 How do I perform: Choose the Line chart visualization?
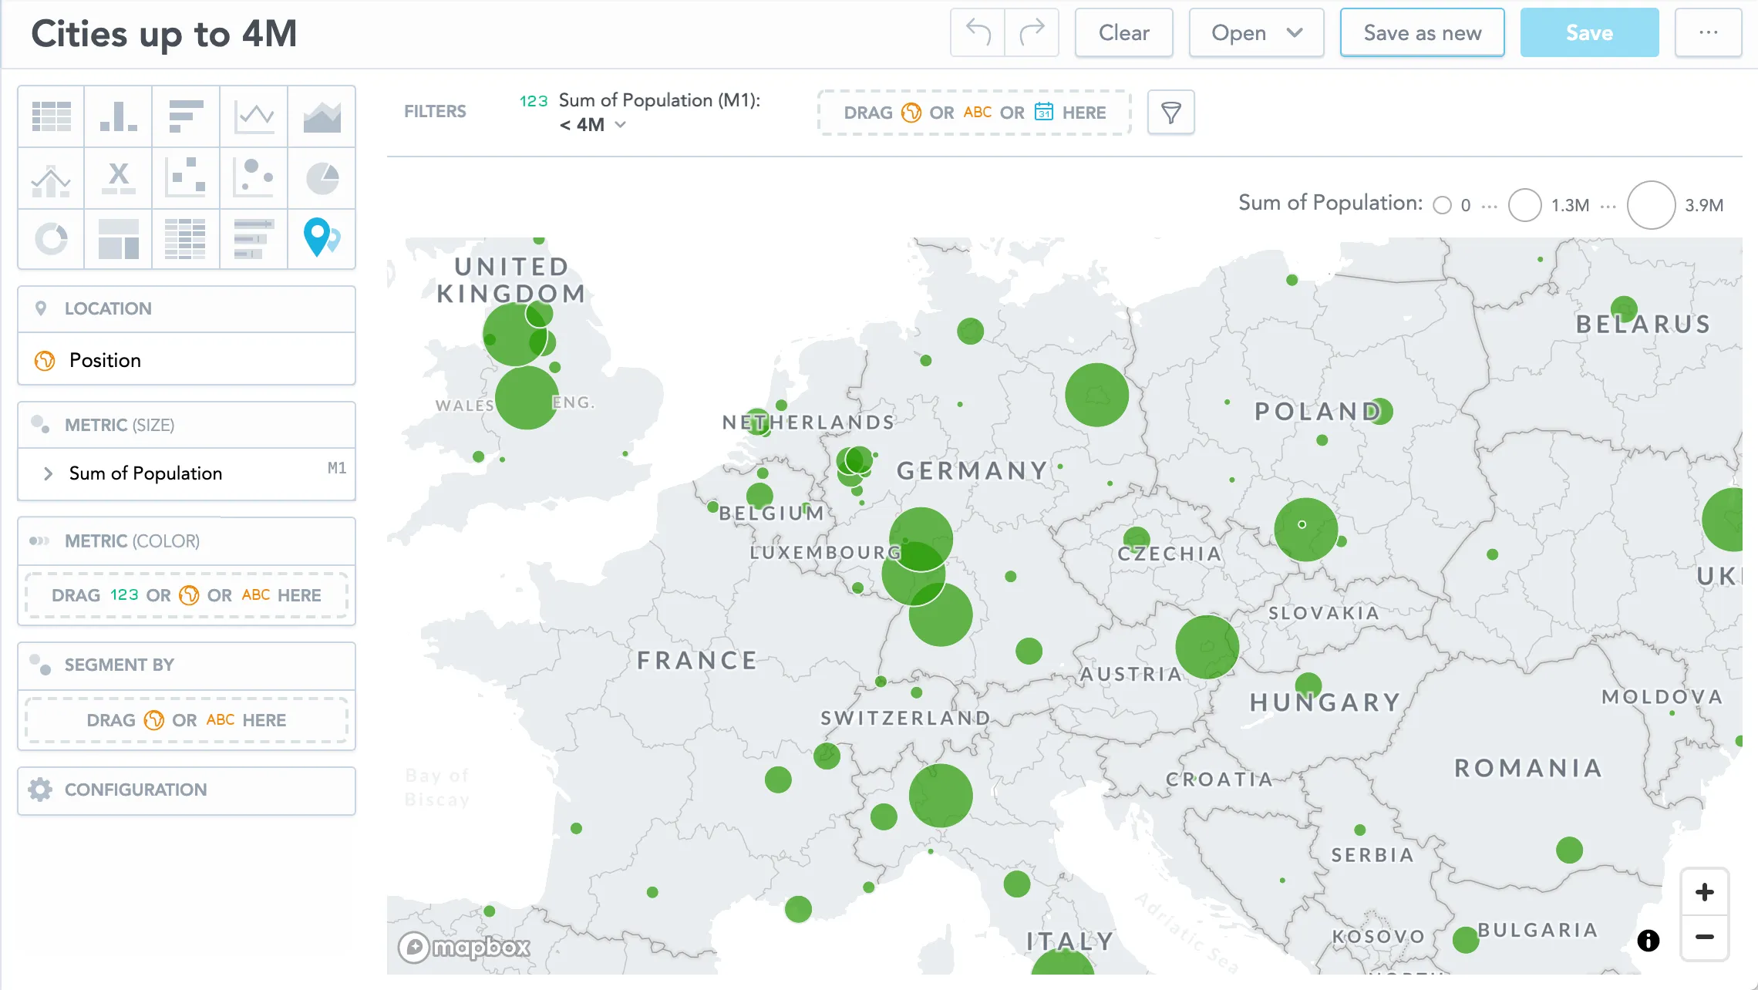click(253, 116)
